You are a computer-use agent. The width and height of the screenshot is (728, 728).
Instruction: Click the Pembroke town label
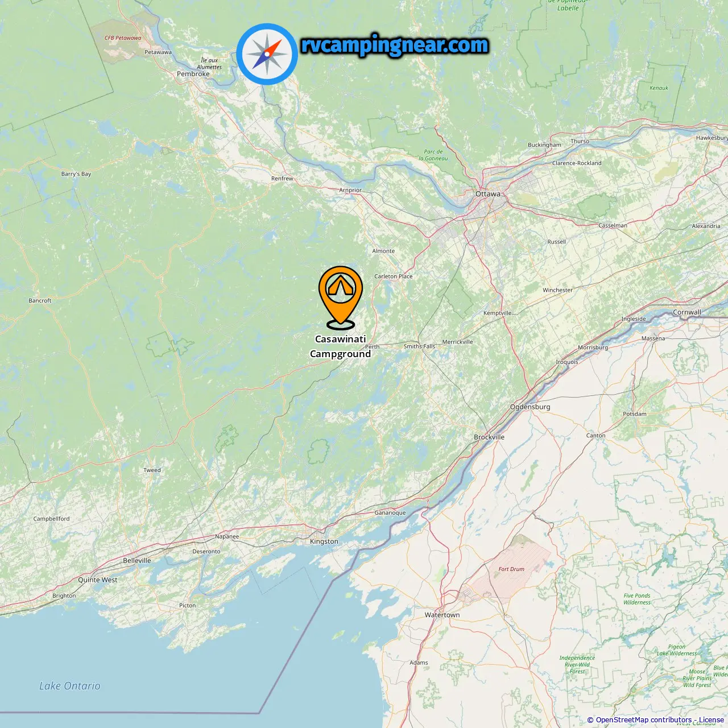pos(193,74)
